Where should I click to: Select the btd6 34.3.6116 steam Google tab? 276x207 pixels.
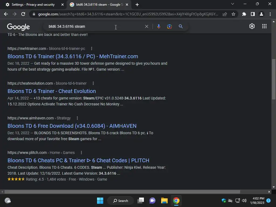click(99, 5)
